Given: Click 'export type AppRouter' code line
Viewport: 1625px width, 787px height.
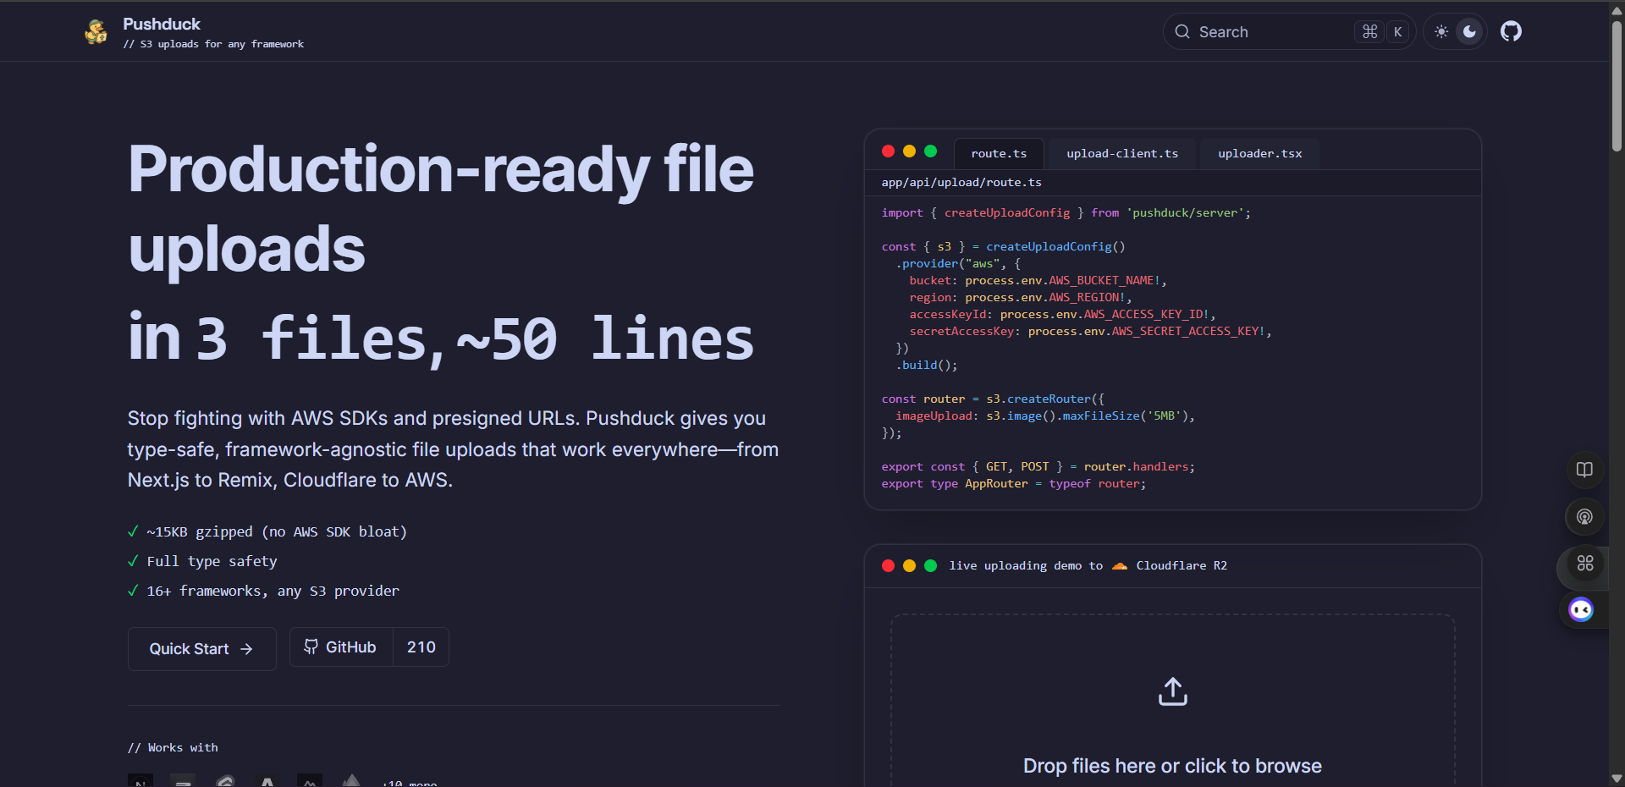Looking at the screenshot, I should coord(1013,483).
